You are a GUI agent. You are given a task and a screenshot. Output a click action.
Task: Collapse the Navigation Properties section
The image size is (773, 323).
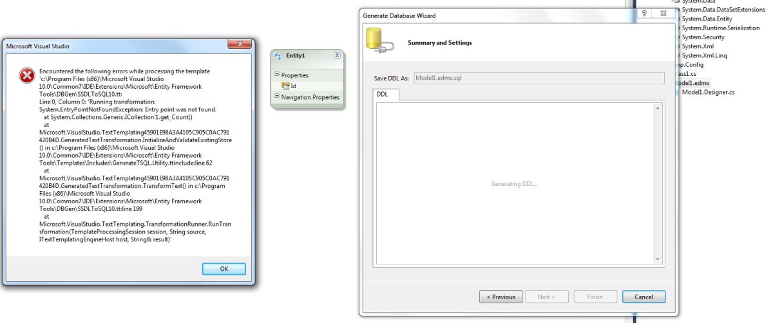[277, 97]
